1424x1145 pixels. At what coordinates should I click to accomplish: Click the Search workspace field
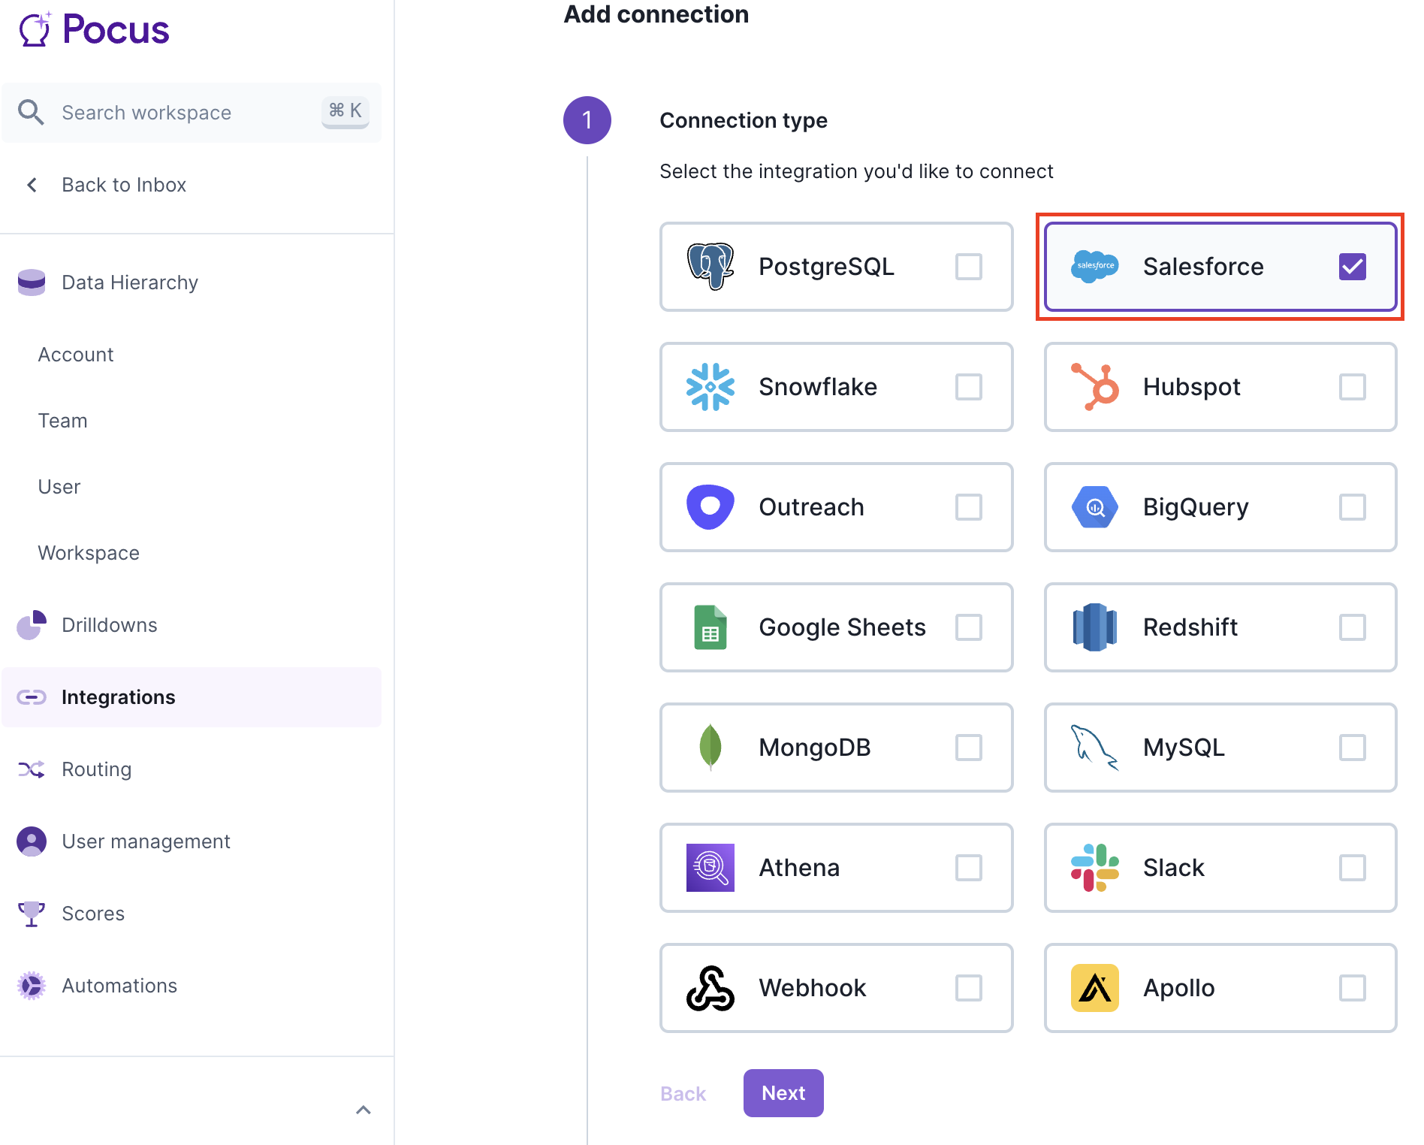click(x=192, y=113)
